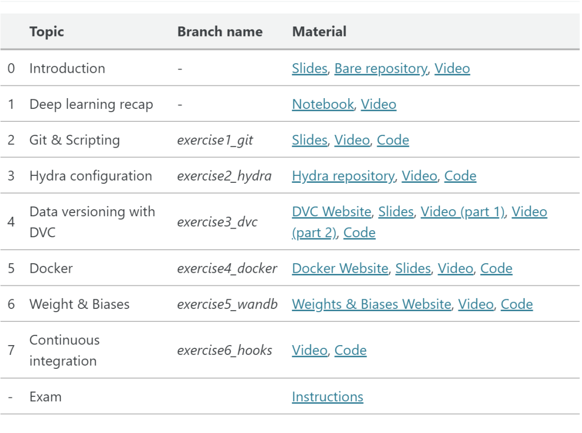This screenshot has width=582, height=433.
Task: Play DVC Video (part 1)
Action: (x=462, y=212)
